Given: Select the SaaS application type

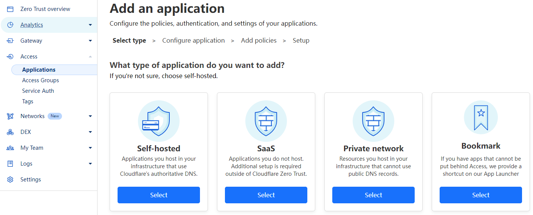Looking at the screenshot, I should point(266,195).
